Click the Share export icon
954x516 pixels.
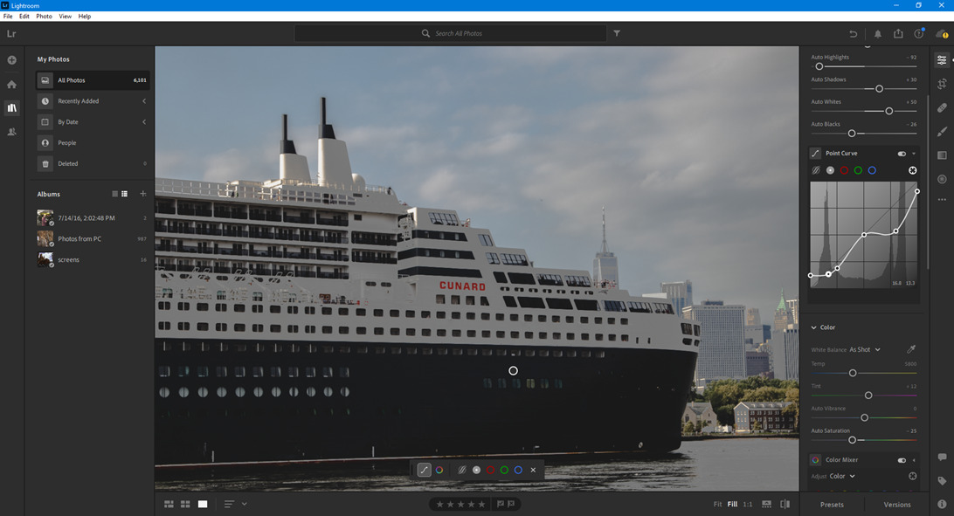[x=898, y=34]
